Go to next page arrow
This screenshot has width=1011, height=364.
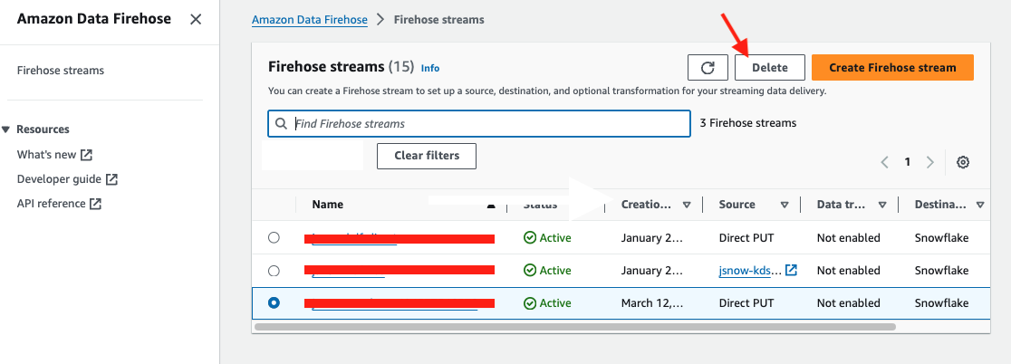pyautogui.click(x=929, y=162)
